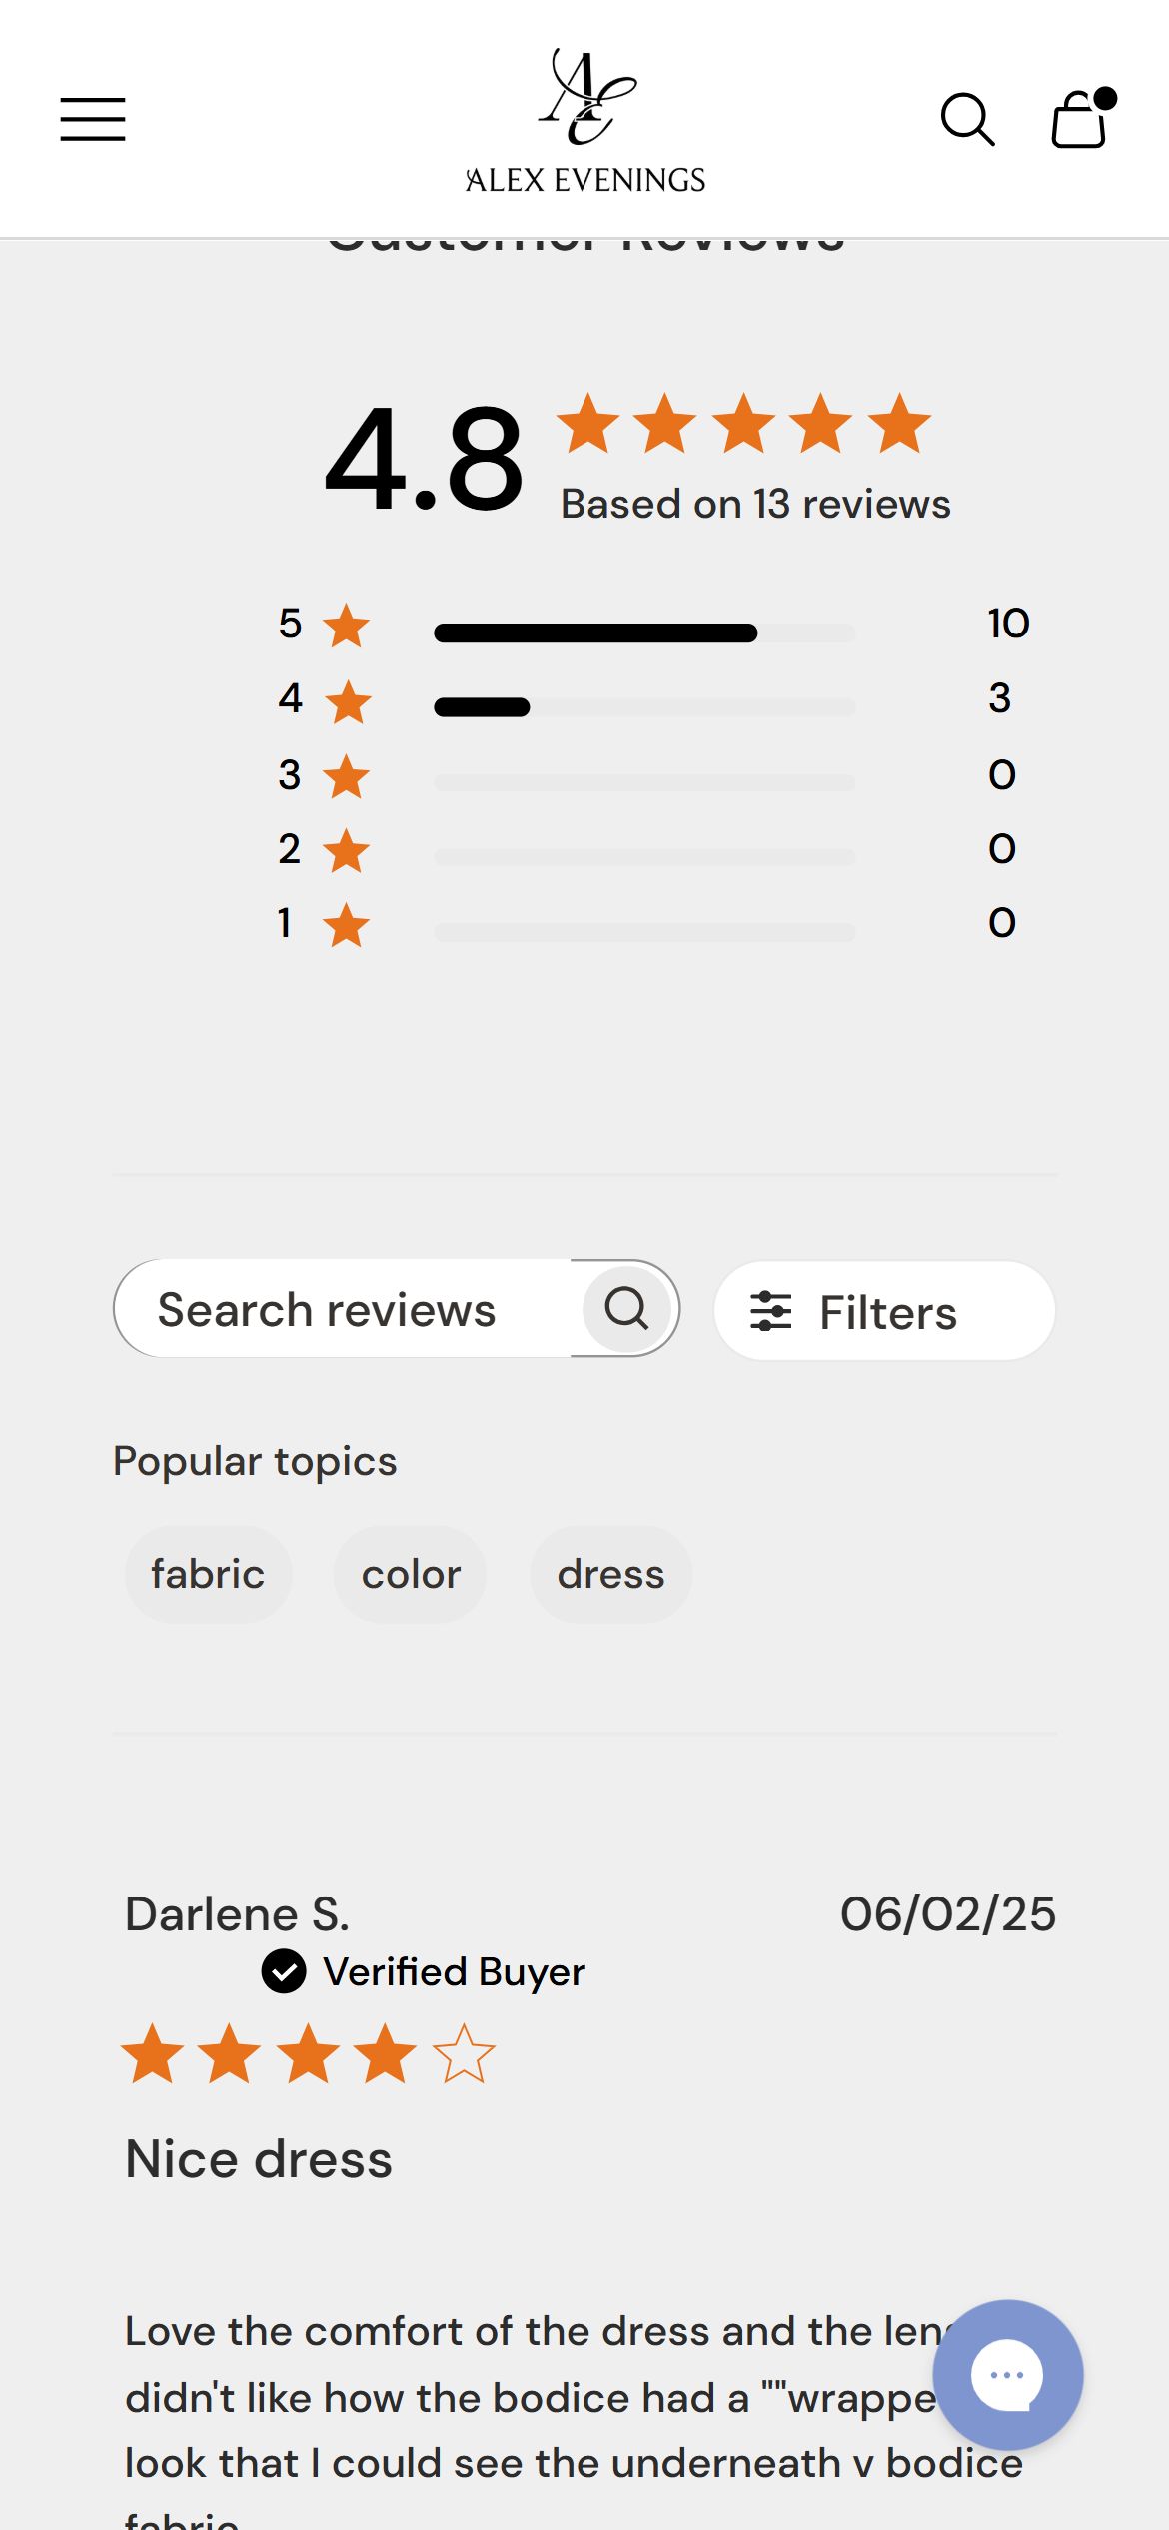Image resolution: width=1169 pixels, height=2530 pixels.
Task: Filter reviews by 5 star row
Action: pos(653,625)
